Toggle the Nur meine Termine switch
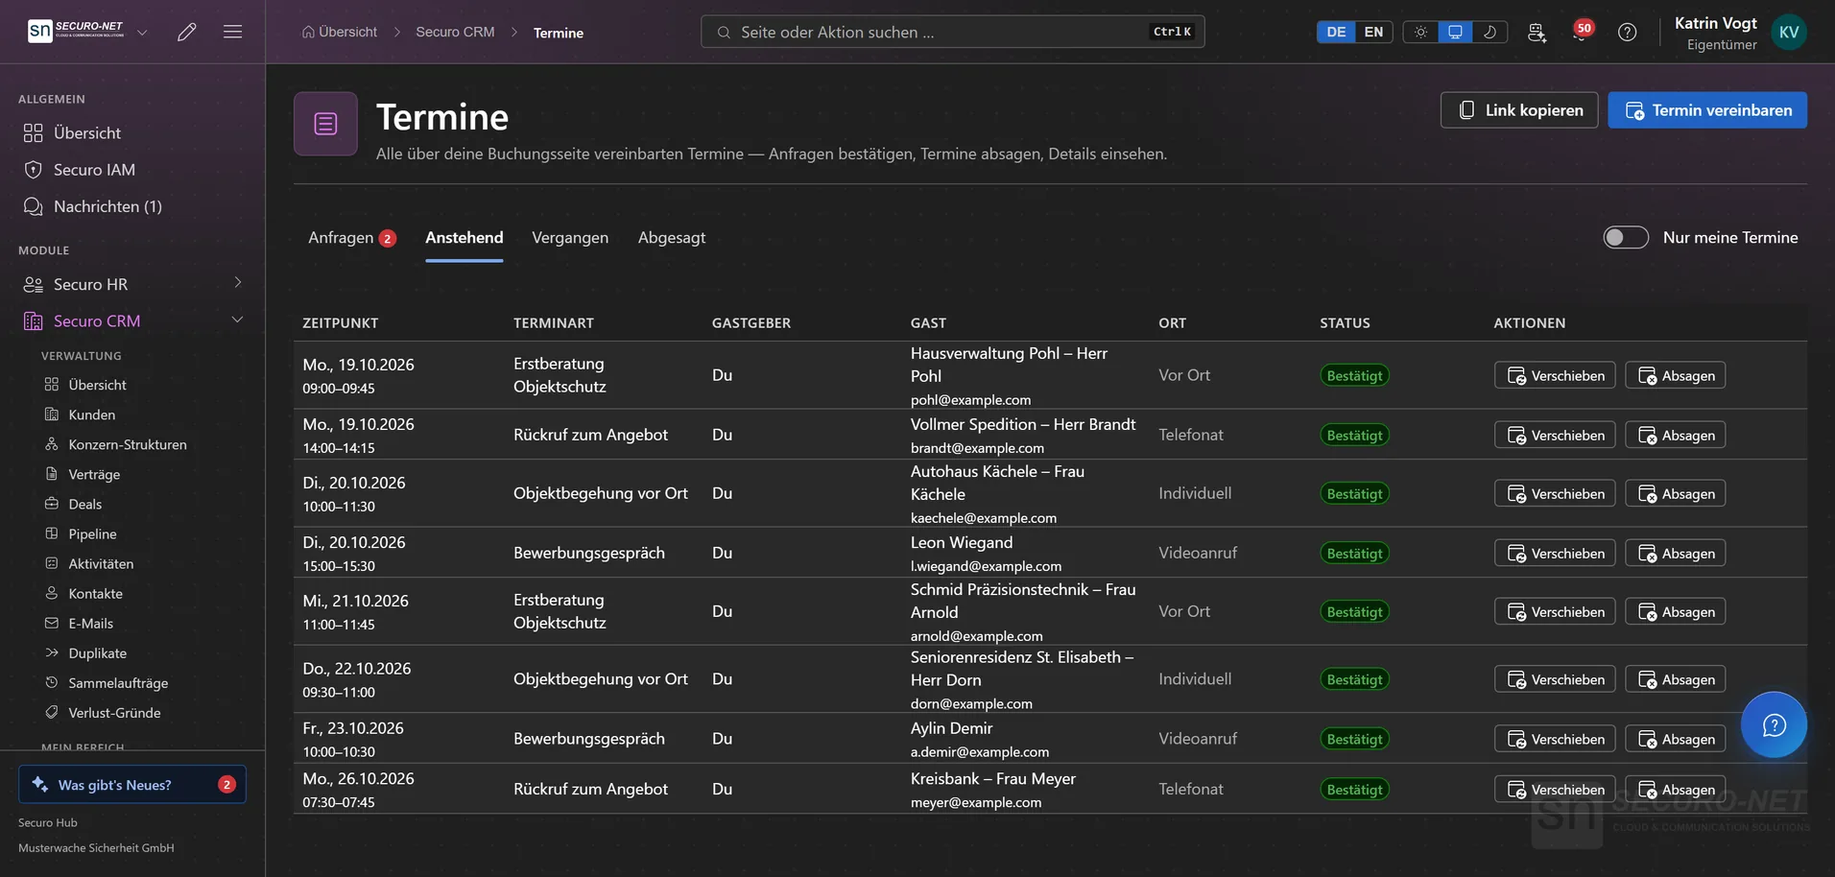The height and width of the screenshot is (877, 1835). click(x=1626, y=237)
